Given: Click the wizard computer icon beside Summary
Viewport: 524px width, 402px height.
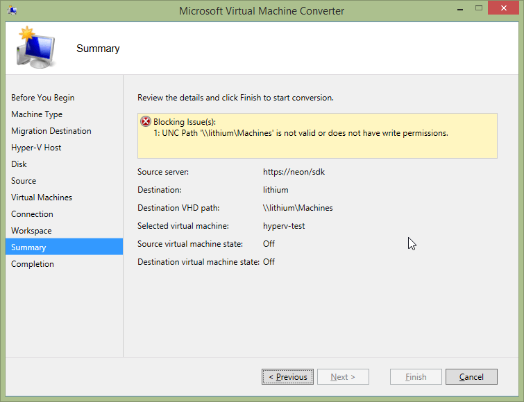Looking at the screenshot, I should pos(36,48).
